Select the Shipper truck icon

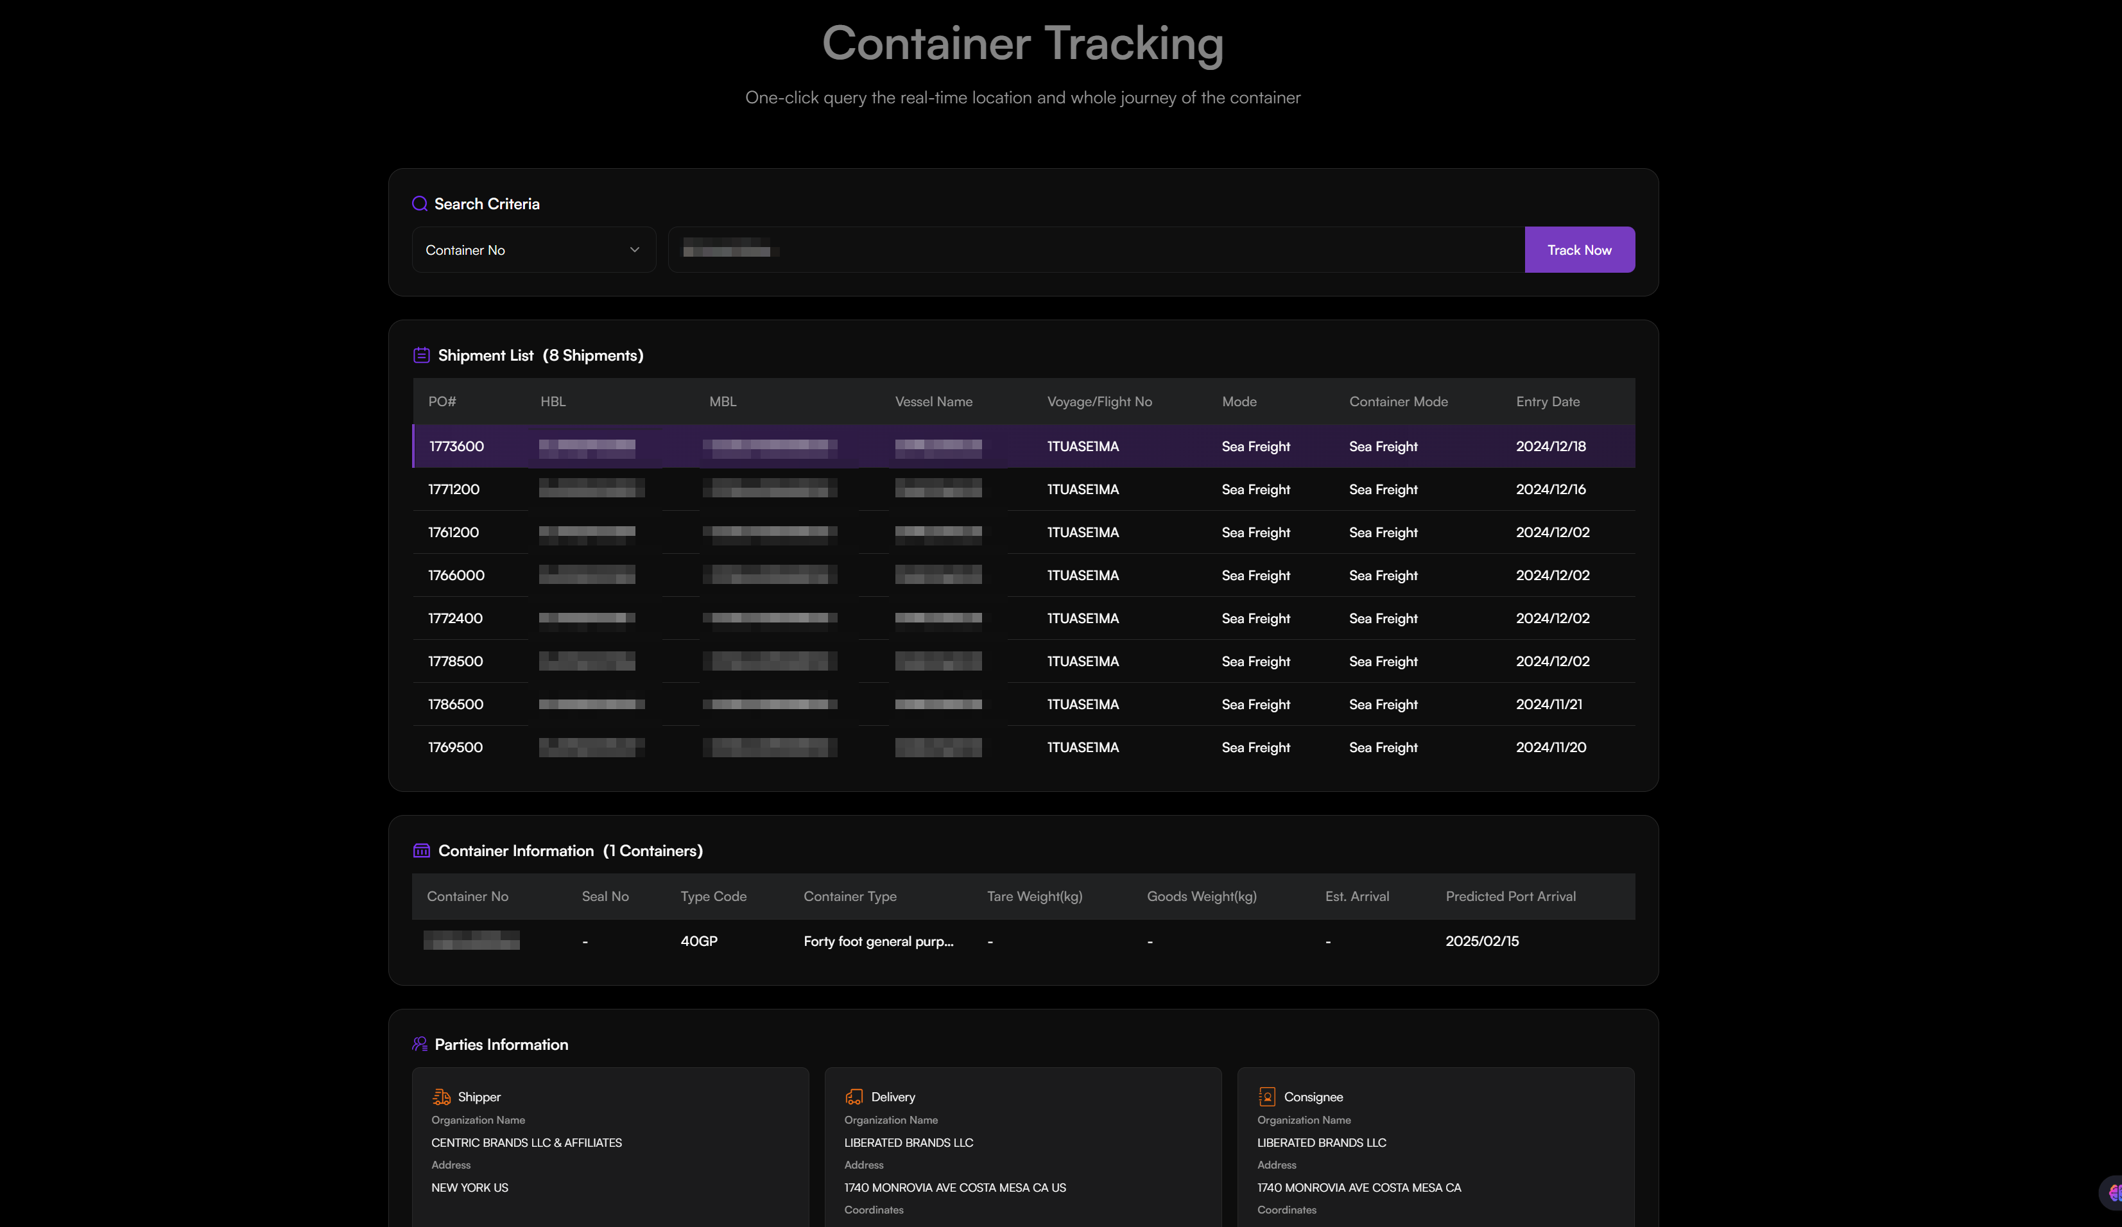tap(441, 1097)
